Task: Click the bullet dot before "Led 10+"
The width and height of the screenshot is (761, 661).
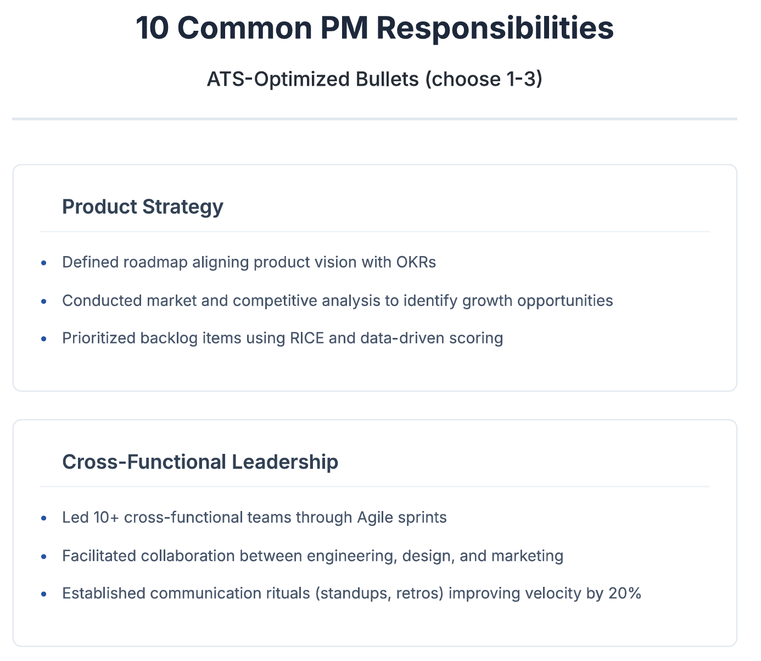Action: pos(44,518)
